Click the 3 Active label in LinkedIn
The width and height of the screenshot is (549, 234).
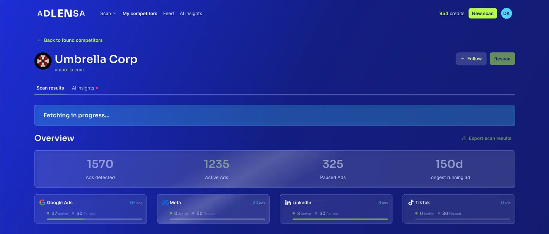coord(302,214)
